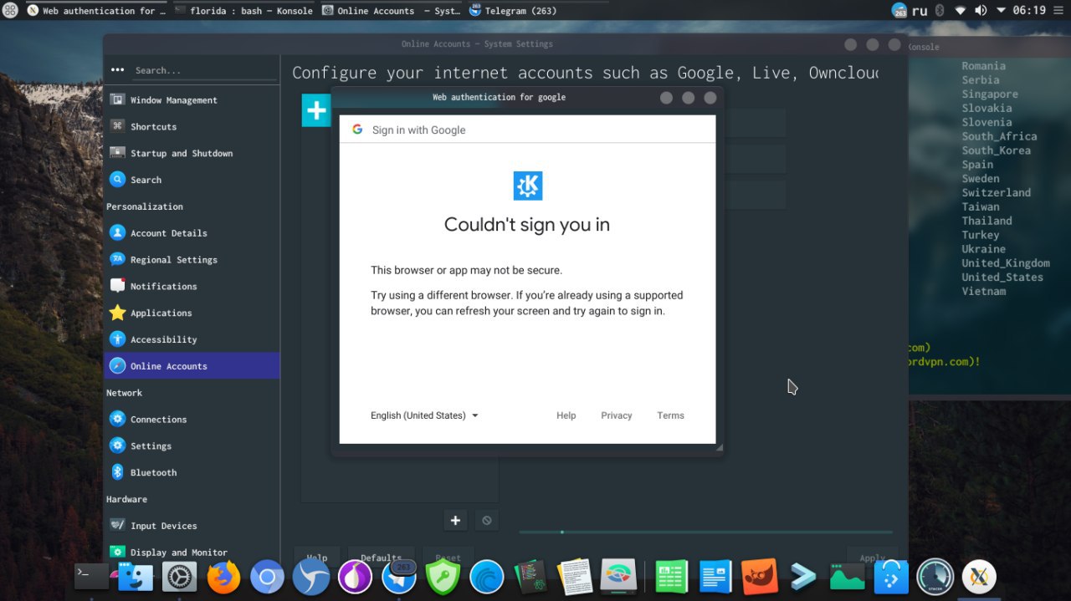
Task: Click the 'Sign in with Google' header text
Action: tap(418, 130)
